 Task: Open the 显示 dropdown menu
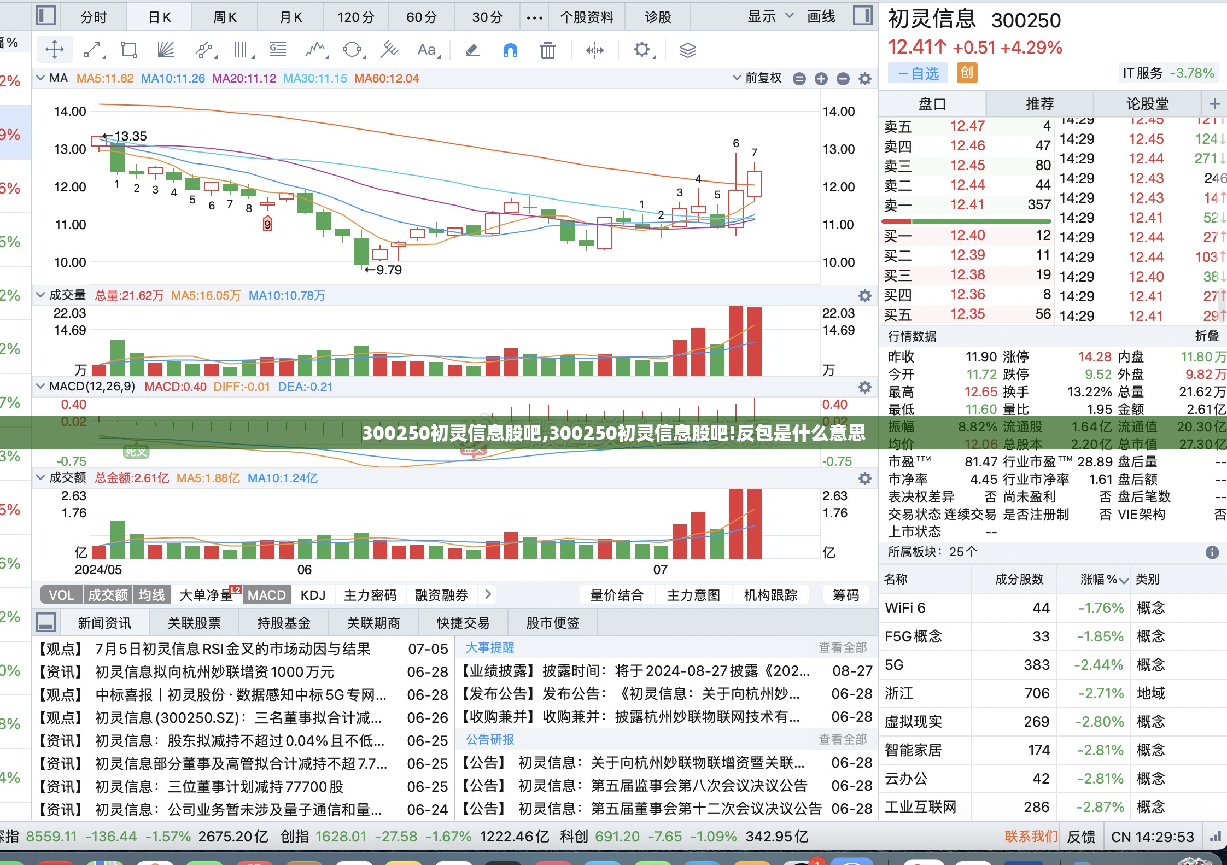click(x=770, y=16)
